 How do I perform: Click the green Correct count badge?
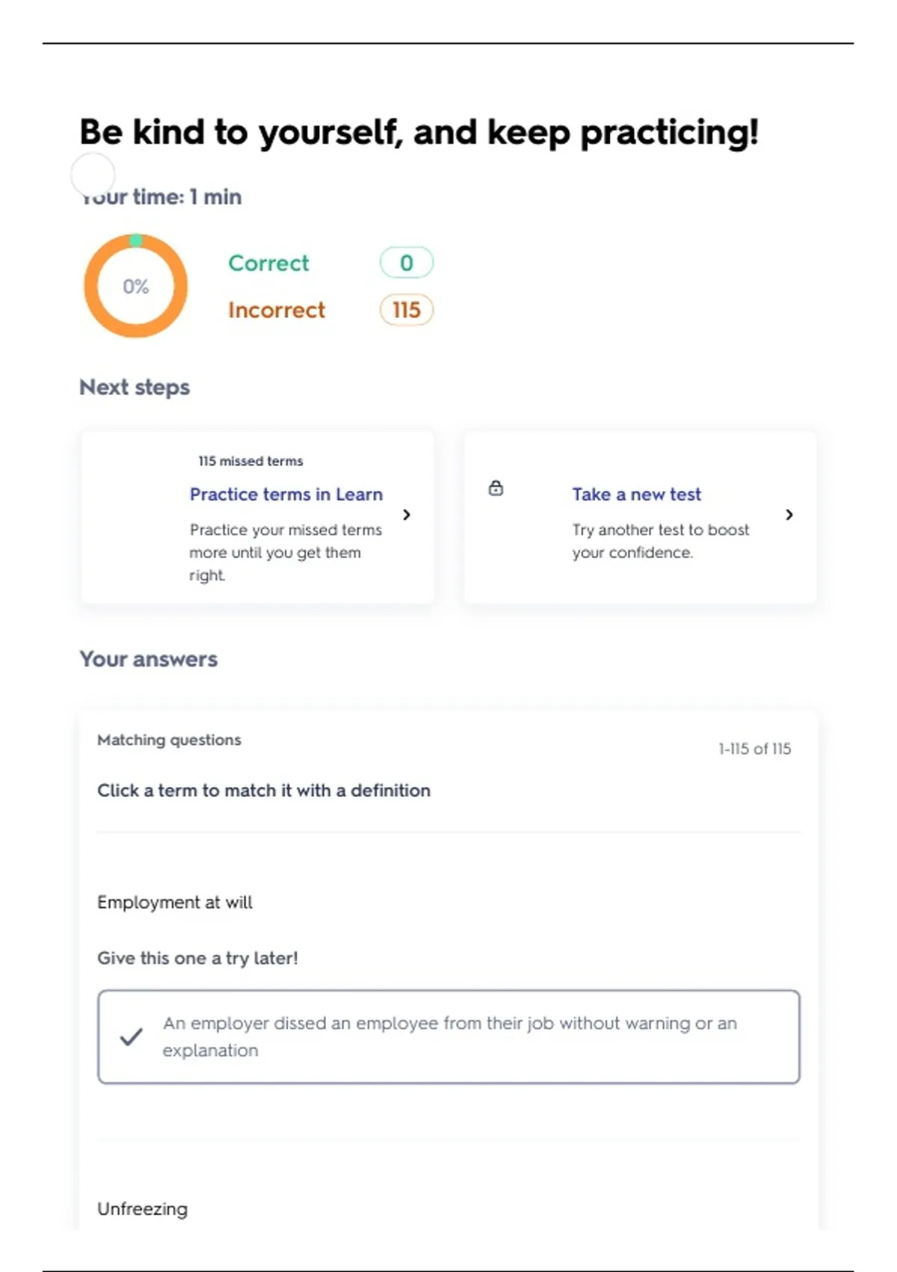pyautogui.click(x=406, y=263)
